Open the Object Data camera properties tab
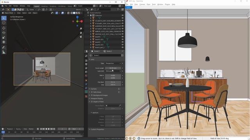 (x=86, y=92)
